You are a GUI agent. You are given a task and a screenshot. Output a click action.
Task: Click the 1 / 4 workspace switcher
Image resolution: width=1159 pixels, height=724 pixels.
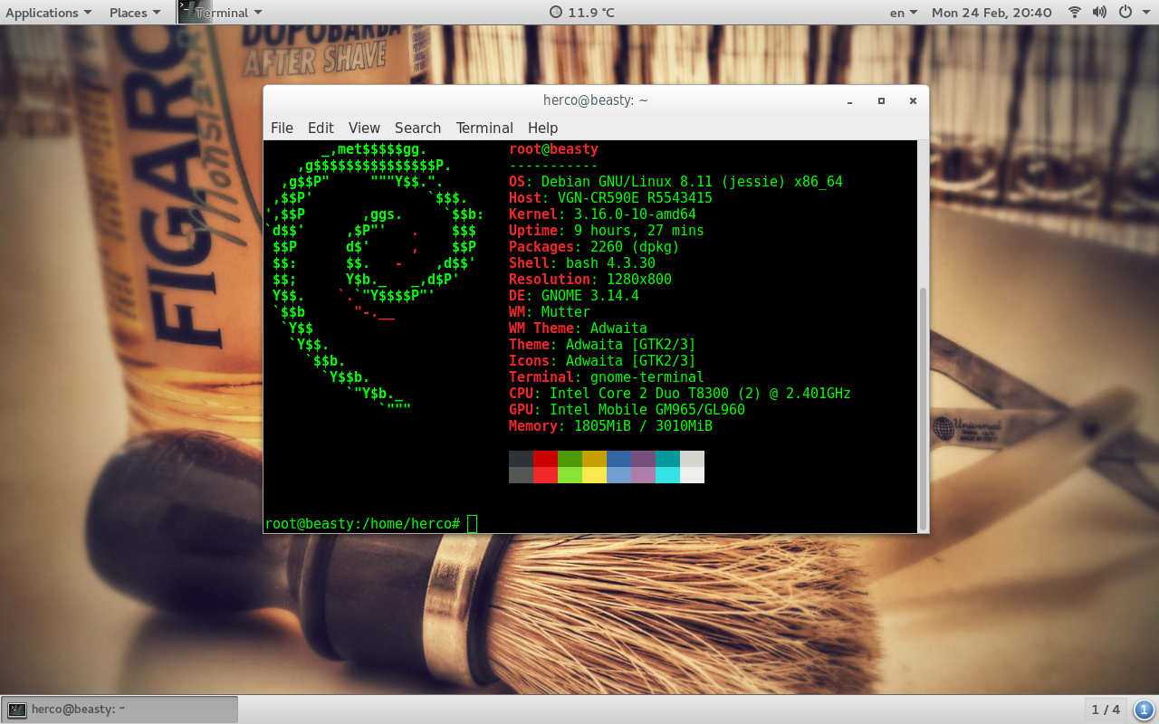click(1106, 710)
